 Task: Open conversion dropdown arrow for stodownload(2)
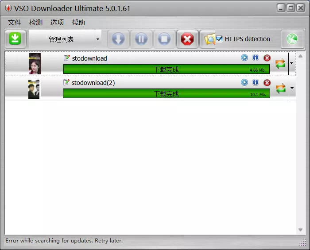coord(291,88)
